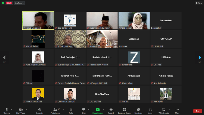Go to next gallery page with blue arrow

pyautogui.click(x=200, y=57)
